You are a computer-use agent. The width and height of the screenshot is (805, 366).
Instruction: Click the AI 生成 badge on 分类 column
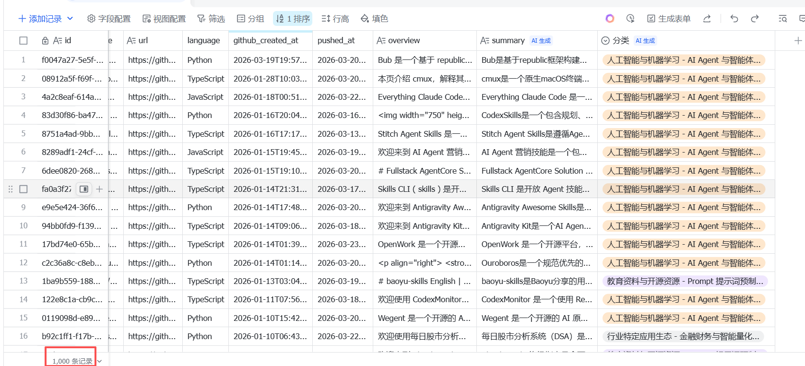point(645,41)
